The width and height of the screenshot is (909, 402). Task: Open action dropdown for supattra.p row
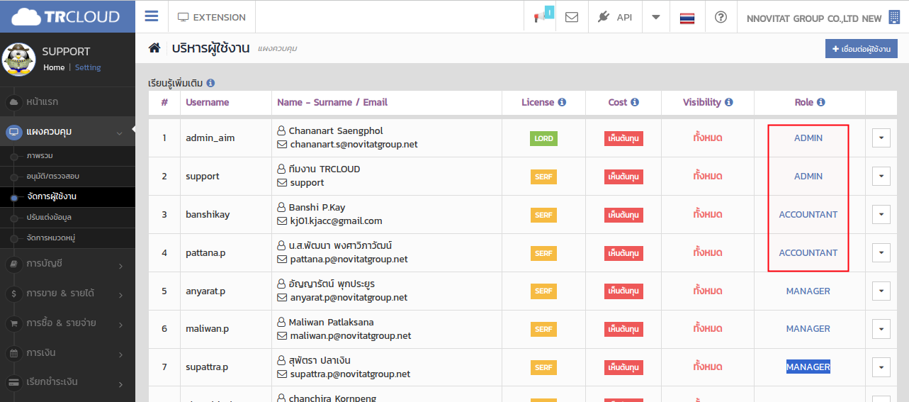[x=881, y=367]
